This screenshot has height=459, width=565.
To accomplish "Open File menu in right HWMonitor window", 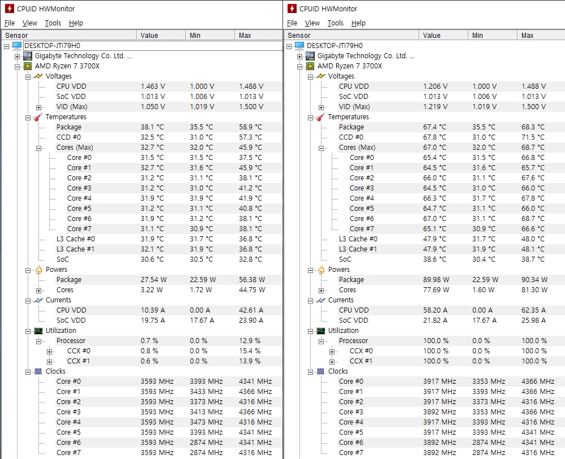I will (x=292, y=23).
